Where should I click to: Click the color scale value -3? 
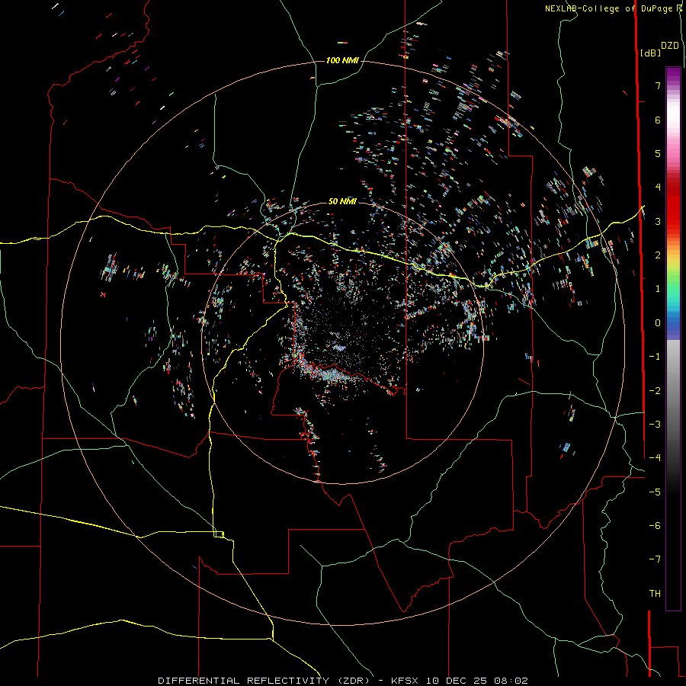[655, 425]
